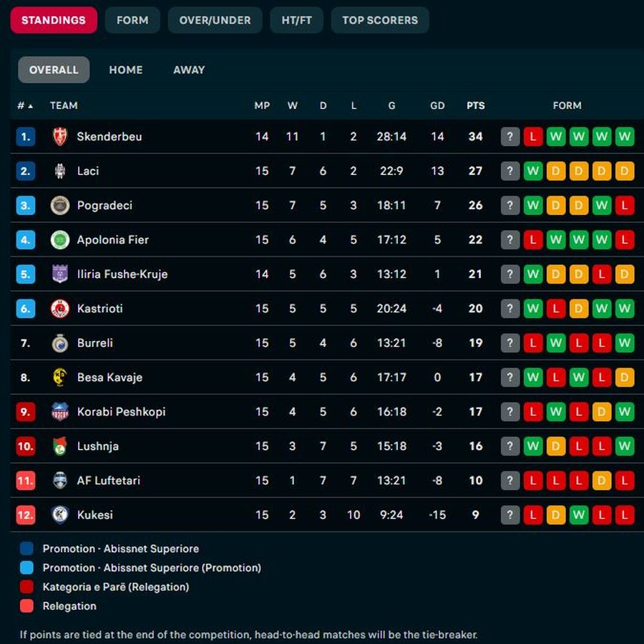Image resolution: width=644 pixels, height=644 pixels.
Task: Open the Lushnja team page link
Action: 98,446
